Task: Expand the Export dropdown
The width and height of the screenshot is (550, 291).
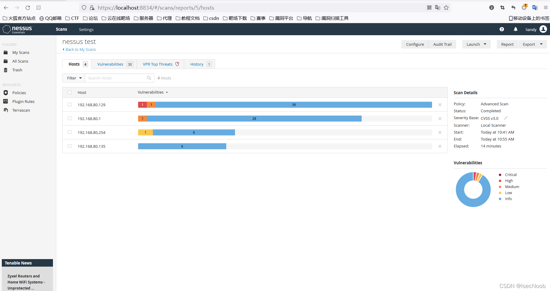Action: [533, 44]
